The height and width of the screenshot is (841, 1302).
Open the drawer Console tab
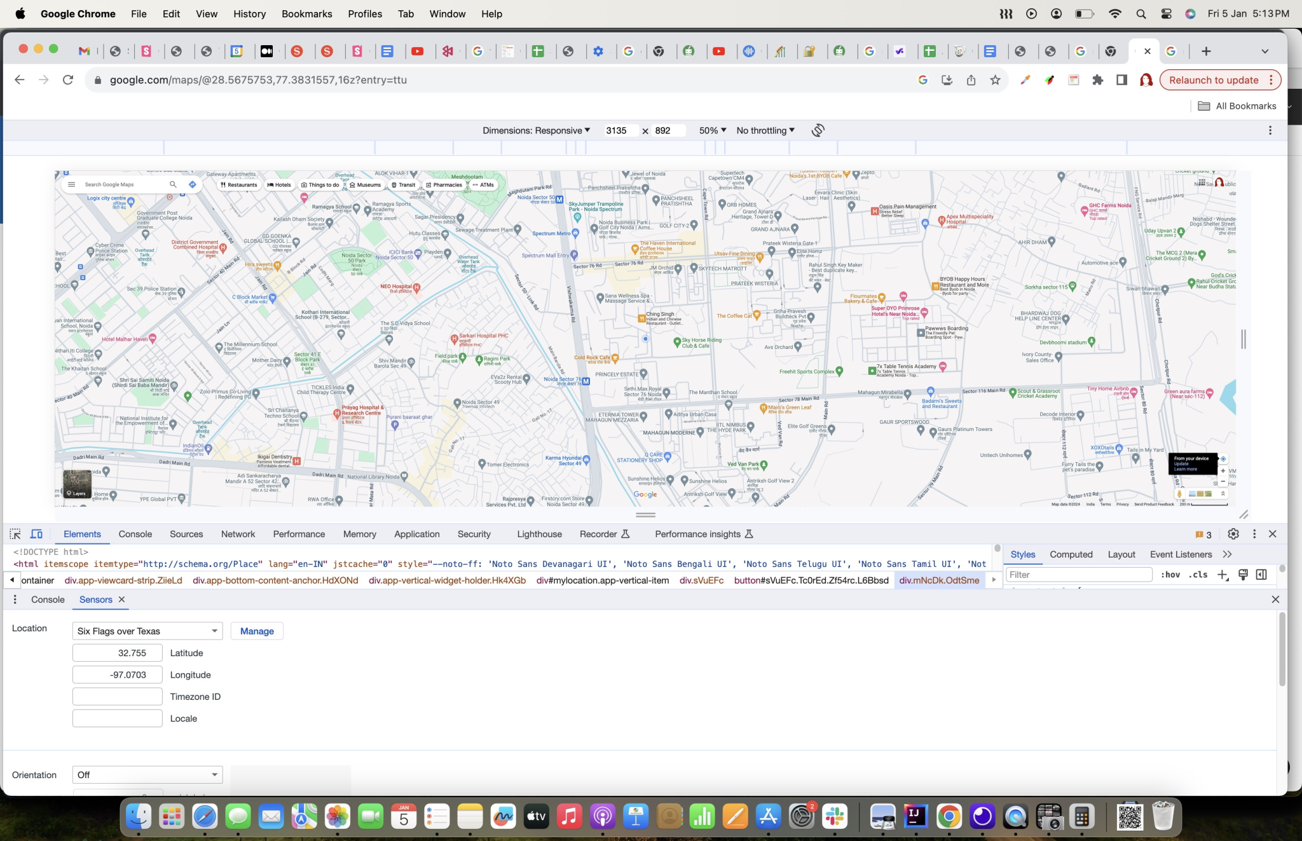tap(48, 599)
